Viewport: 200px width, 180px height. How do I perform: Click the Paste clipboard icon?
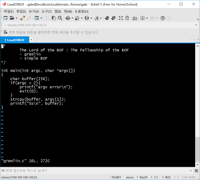coord(54,18)
